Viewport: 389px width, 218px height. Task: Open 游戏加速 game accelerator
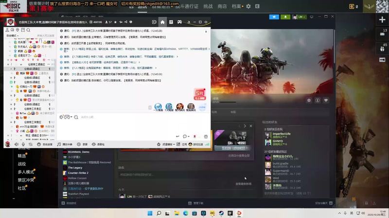click(x=196, y=144)
